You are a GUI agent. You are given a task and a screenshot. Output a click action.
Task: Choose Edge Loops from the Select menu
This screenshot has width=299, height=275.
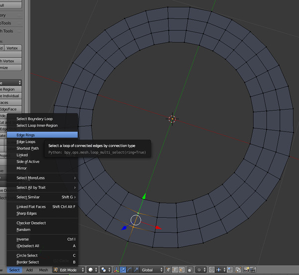pos(42,141)
